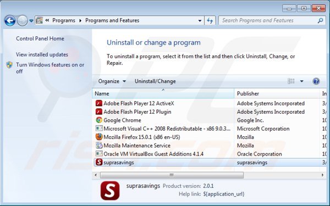The height and width of the screenshot is (206, 330).
Task: Click the Programs breadcrumb in address bar
Action: pyautogui.click(x=64, y=20)
